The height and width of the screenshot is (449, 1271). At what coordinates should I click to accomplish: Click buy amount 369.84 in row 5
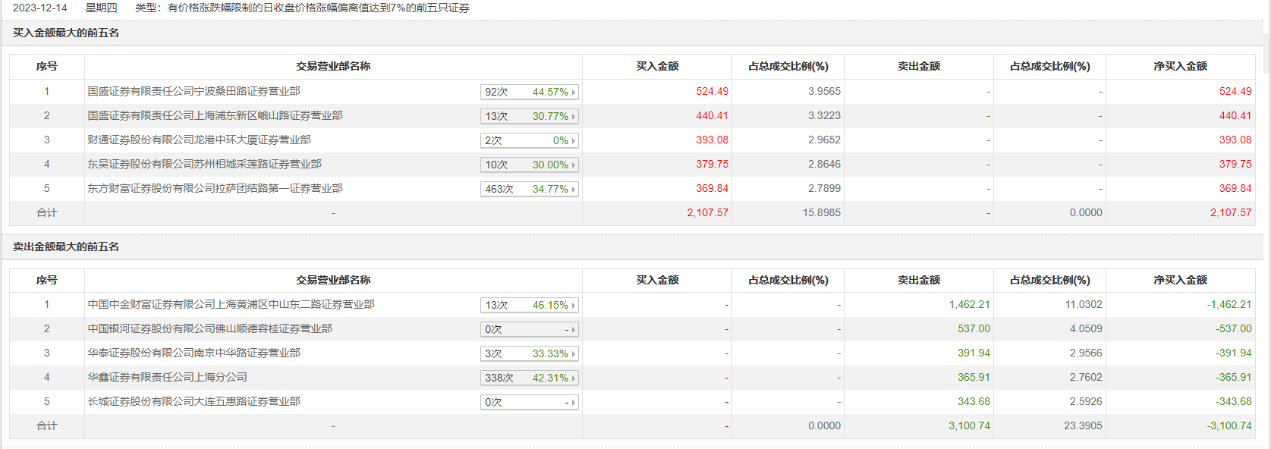coord(712,188)
